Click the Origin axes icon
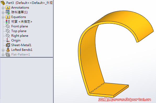Image resolution: width=156 pixels, height=103 pixels. 8,40
